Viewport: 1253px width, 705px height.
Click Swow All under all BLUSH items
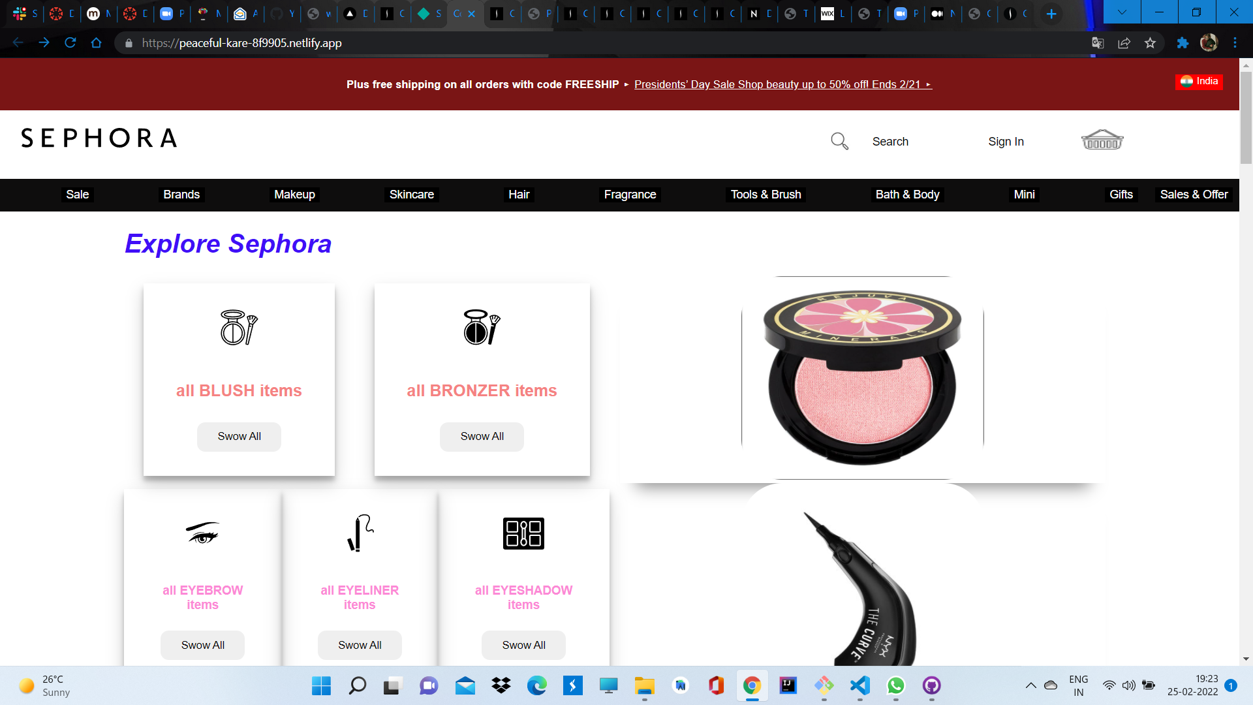pos(239,436)
